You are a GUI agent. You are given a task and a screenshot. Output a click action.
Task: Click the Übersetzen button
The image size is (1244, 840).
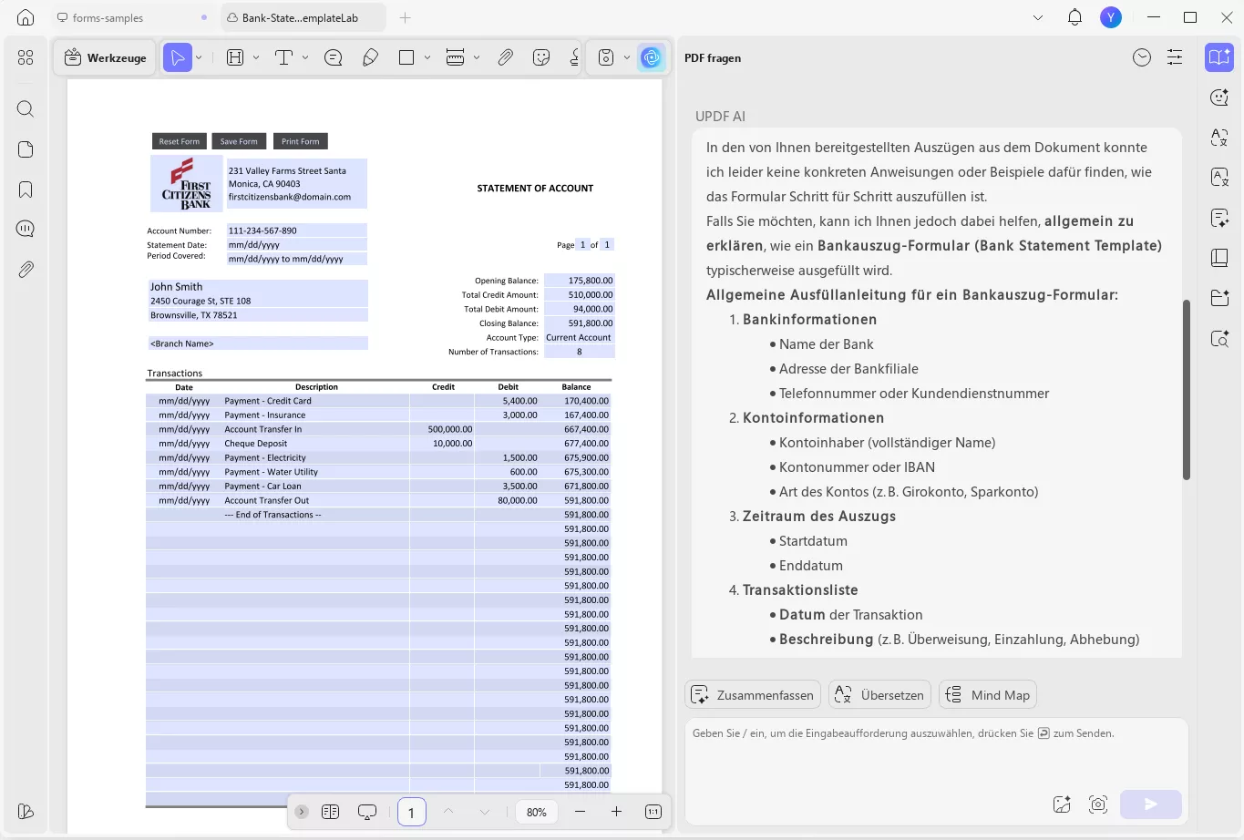pyautogui.click(x=879, y=695)
